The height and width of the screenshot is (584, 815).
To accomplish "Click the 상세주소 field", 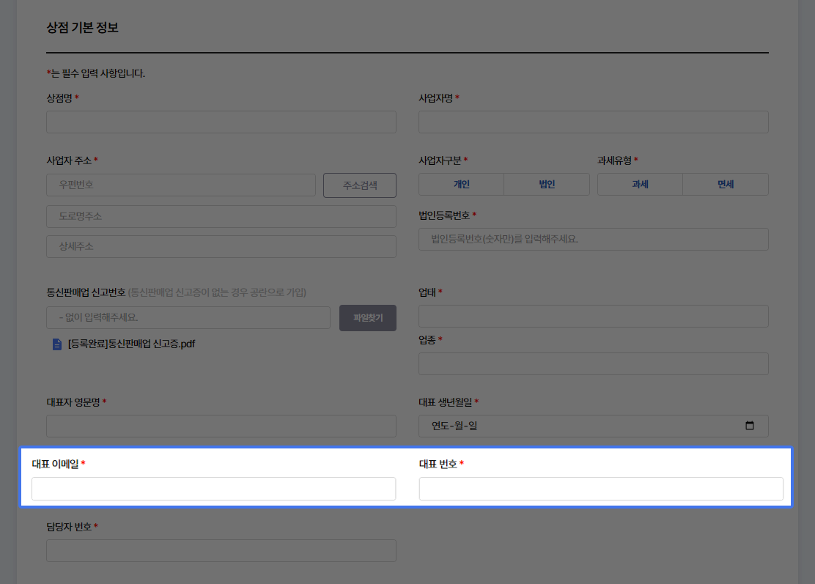I will (x=221, y=247).
